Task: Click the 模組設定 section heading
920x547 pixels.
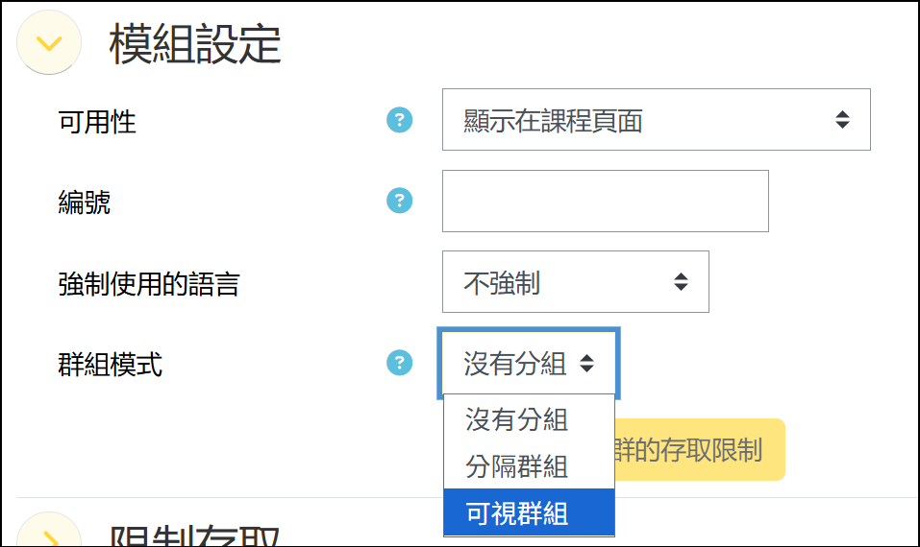Action: (195, 44)
